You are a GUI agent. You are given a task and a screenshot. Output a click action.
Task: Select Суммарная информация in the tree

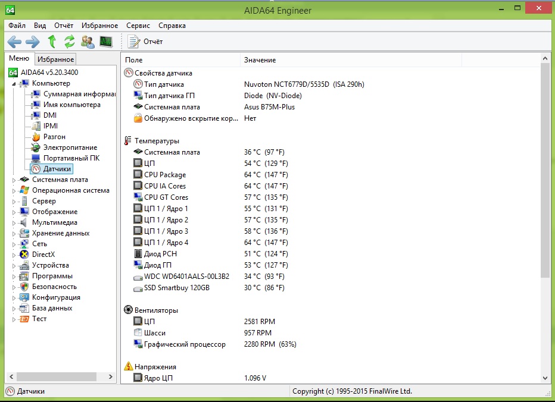point(79,94)
